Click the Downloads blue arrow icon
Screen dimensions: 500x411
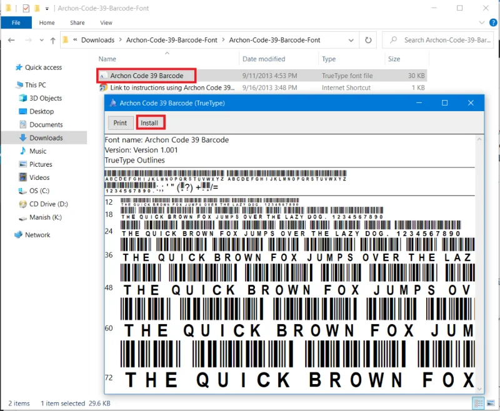(22, 137)
